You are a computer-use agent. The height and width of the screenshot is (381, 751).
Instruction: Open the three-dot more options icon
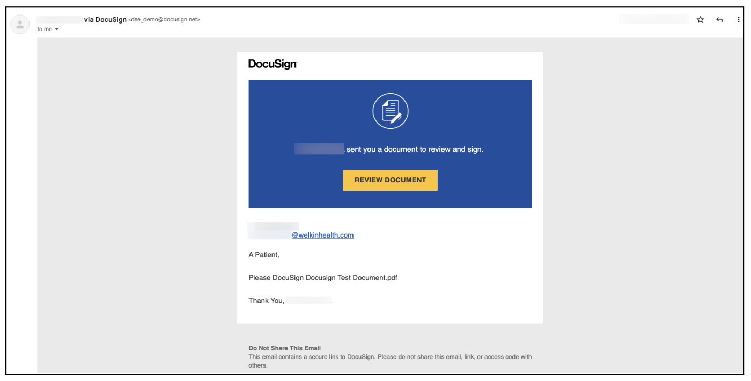[x=739, y=19]
